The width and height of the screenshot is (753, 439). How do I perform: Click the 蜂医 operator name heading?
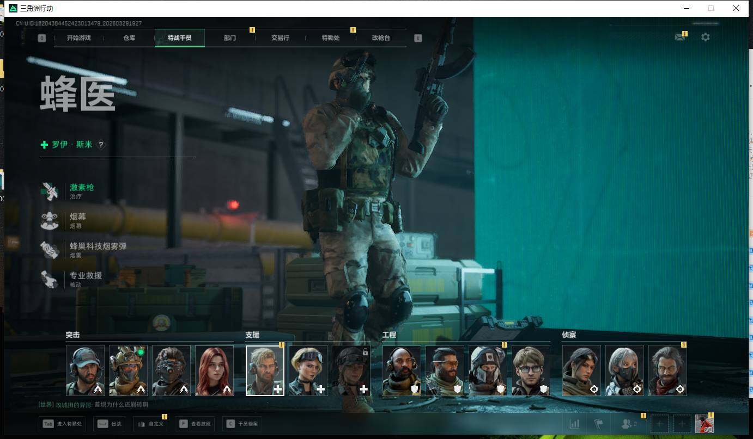[x=78, y=95]
